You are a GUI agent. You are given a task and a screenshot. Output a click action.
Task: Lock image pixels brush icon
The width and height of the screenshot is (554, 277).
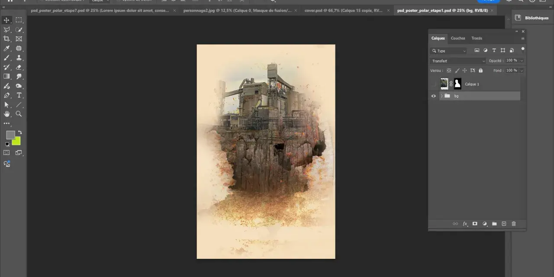coord(457,71)
